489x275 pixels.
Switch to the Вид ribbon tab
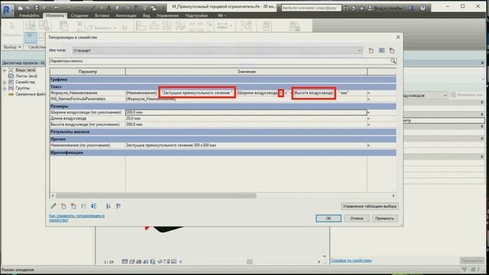pyautogui.click(x=146, y=15)
